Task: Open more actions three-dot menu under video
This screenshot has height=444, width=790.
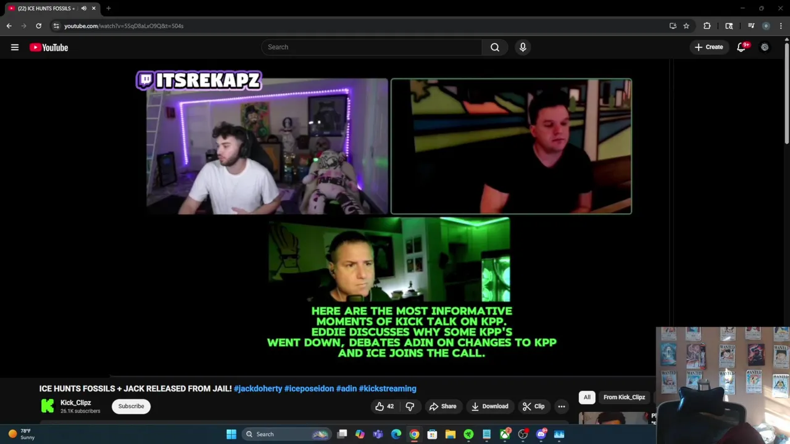Action: click(562, 406)
